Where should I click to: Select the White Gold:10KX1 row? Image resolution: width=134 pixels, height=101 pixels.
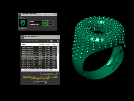point(39,62)
